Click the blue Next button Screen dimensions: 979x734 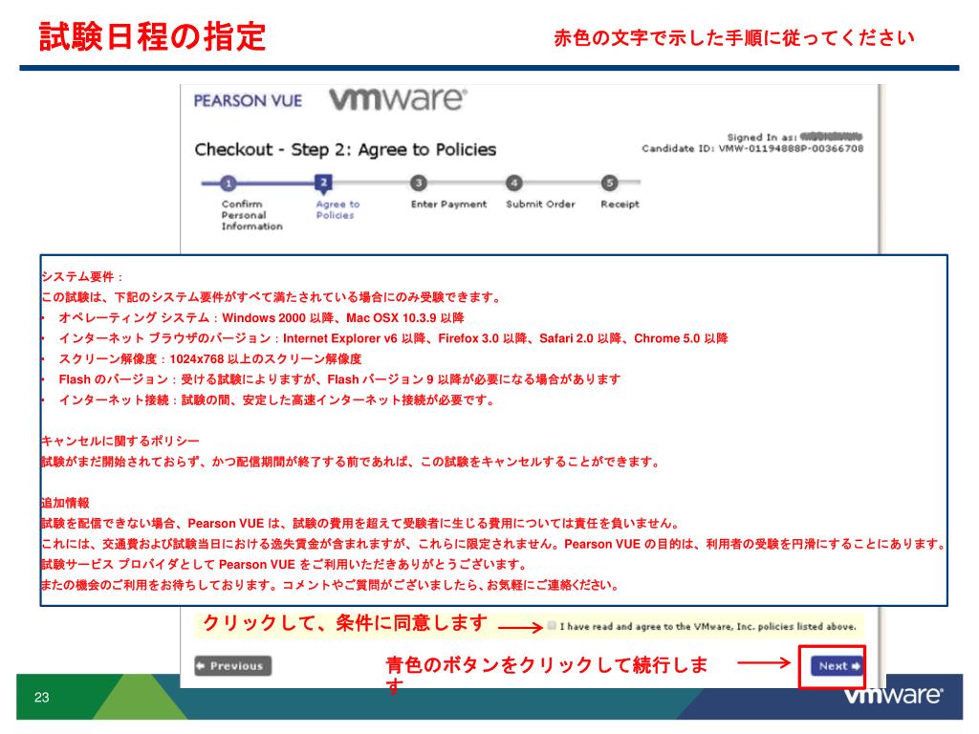[836, 666]
